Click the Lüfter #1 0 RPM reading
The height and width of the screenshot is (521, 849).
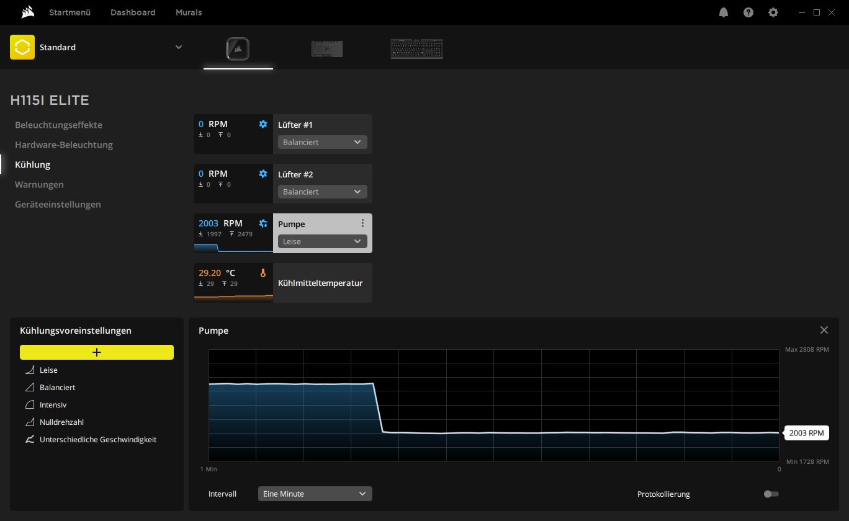[213, 124]
